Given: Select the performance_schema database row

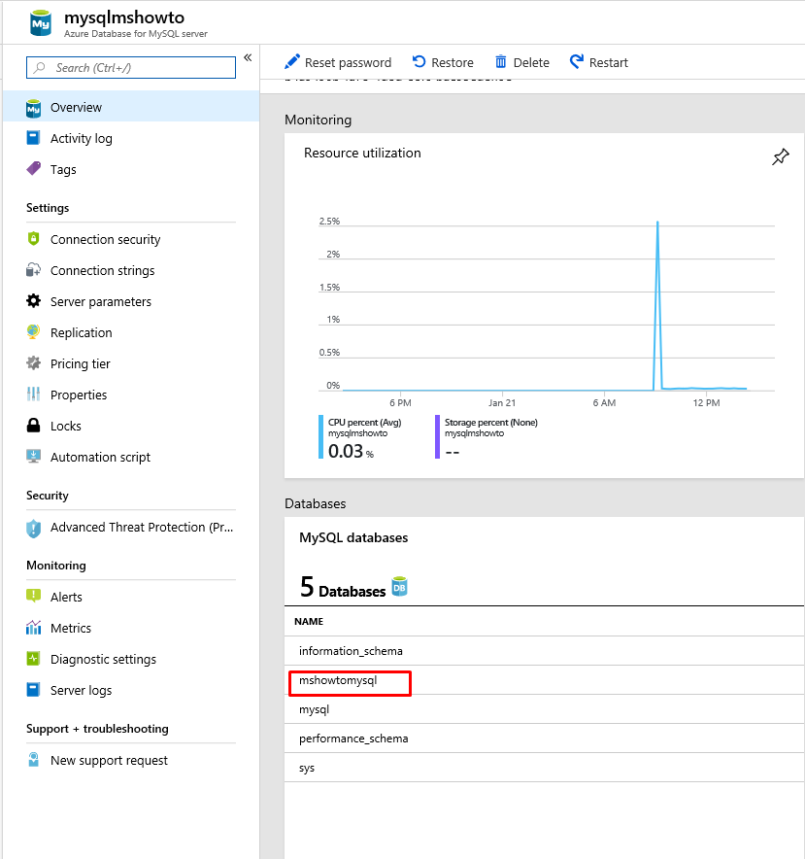Looking at the screenshot, I should click(x=545, y=739).
